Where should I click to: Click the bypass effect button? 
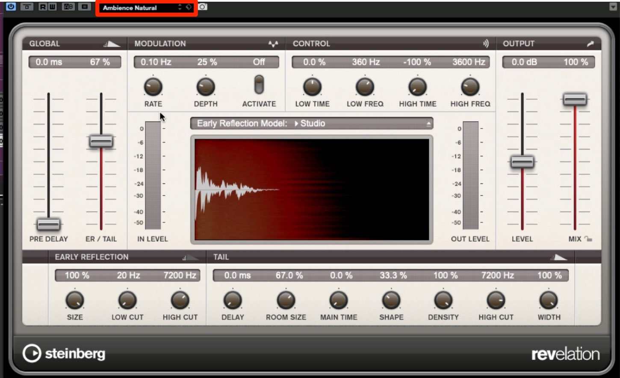[27, 6]
